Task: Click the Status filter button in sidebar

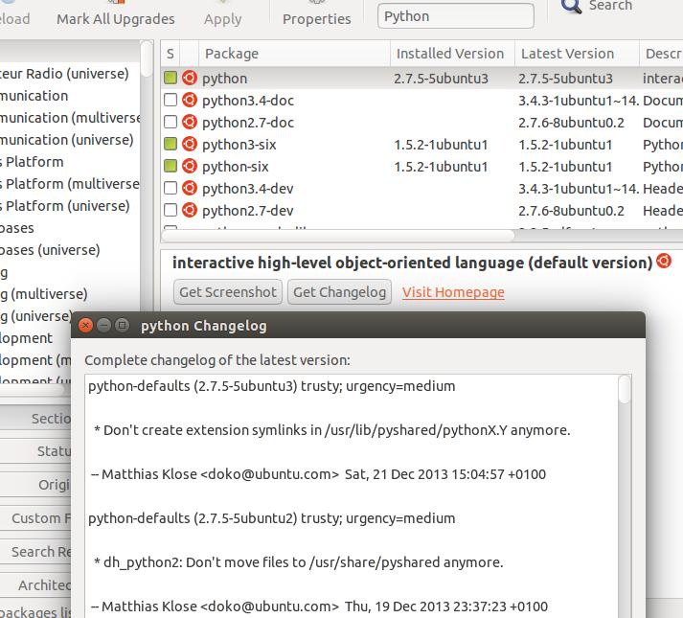Action: [x=35, y=451]
